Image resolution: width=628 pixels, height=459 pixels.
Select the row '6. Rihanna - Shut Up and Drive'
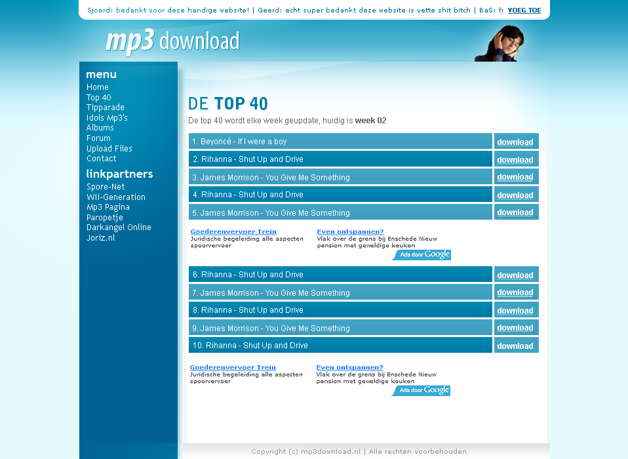pyautogui.click(x=340, y=274)
